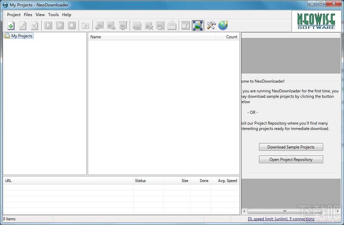The image size is (344, 225).
Task: Open the Files menu
Action: 28,15
